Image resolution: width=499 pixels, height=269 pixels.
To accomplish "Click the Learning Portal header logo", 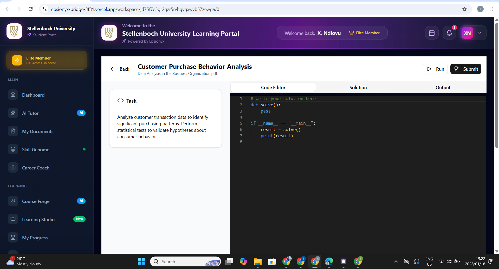I will click(109, 33).
